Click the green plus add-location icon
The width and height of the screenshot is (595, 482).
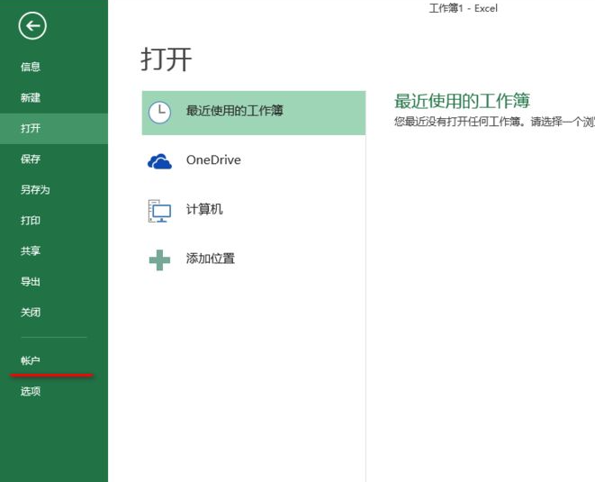[159, 260]
